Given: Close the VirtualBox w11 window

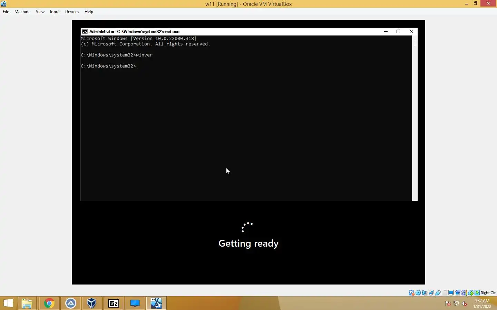Looking at the screenshot, I should click(488, 3).
